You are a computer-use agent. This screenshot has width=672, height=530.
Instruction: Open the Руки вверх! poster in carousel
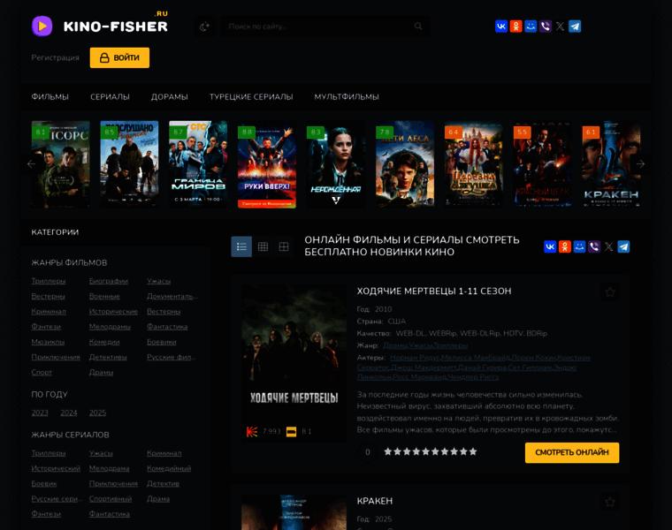[x=267, y=164]
